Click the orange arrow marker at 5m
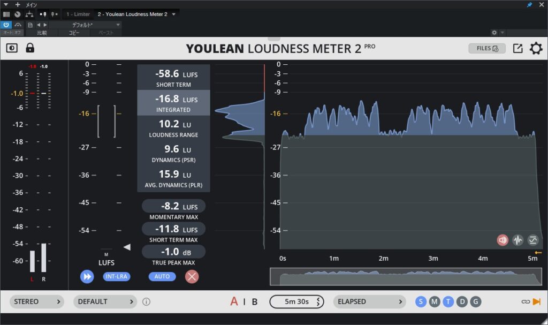Image resolution: width=548 pixels, height=325 pixels. click(538, 253)
